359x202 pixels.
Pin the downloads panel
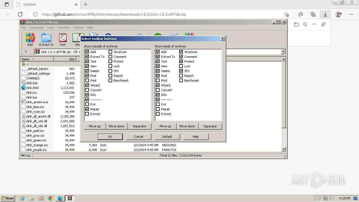[x=323, y=24]
